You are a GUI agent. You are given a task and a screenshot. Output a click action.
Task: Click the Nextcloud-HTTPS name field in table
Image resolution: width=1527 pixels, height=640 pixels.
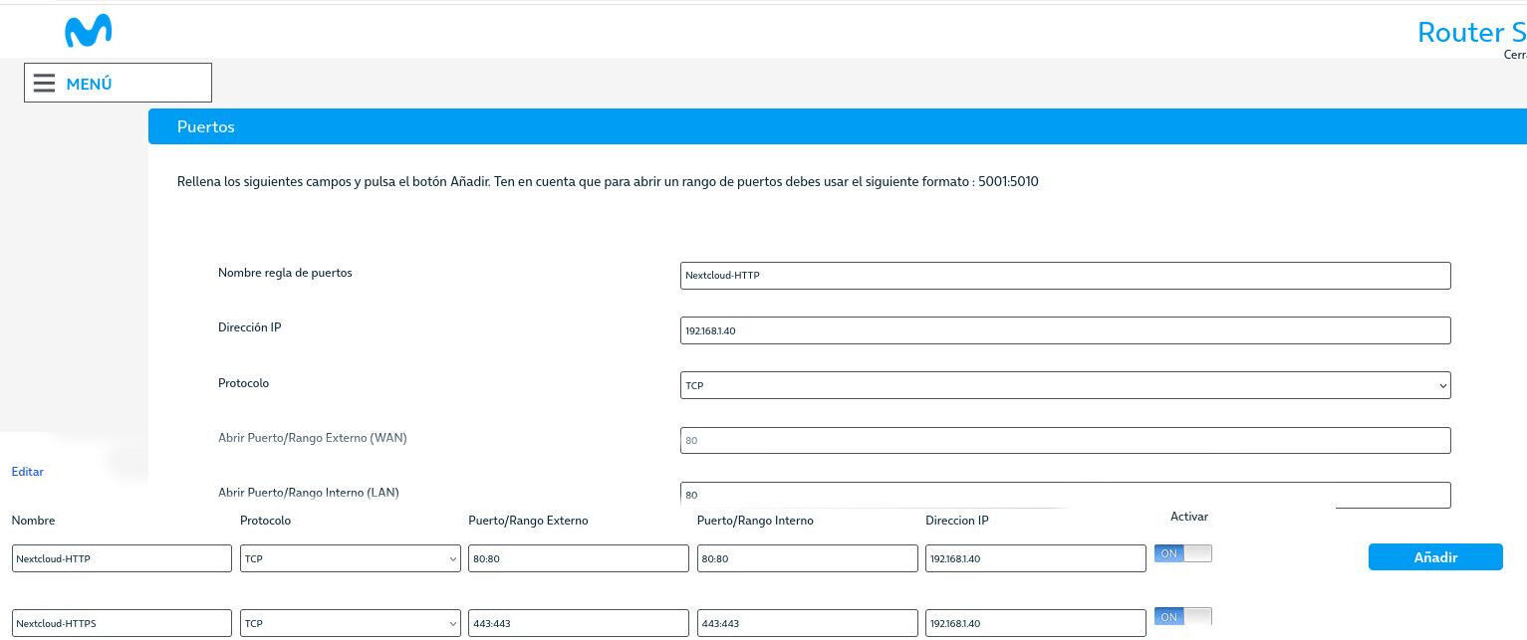(122, 623)
